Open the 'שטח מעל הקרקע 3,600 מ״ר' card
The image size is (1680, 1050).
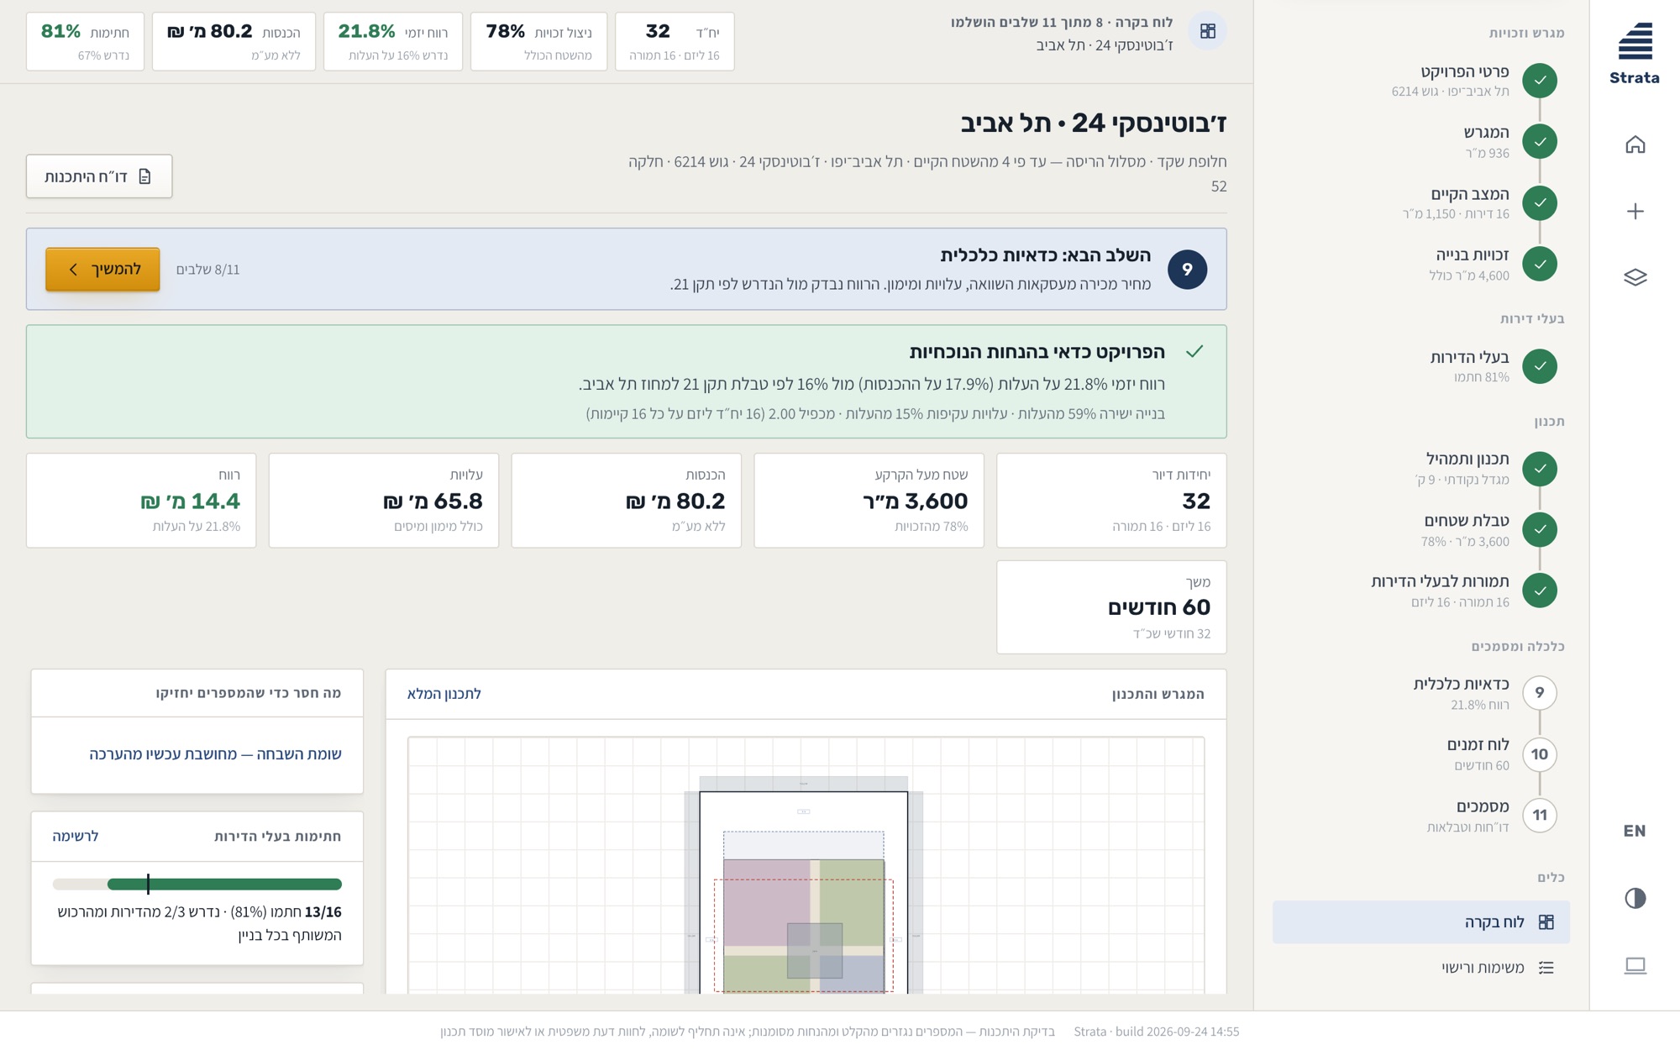coord(869,501)
